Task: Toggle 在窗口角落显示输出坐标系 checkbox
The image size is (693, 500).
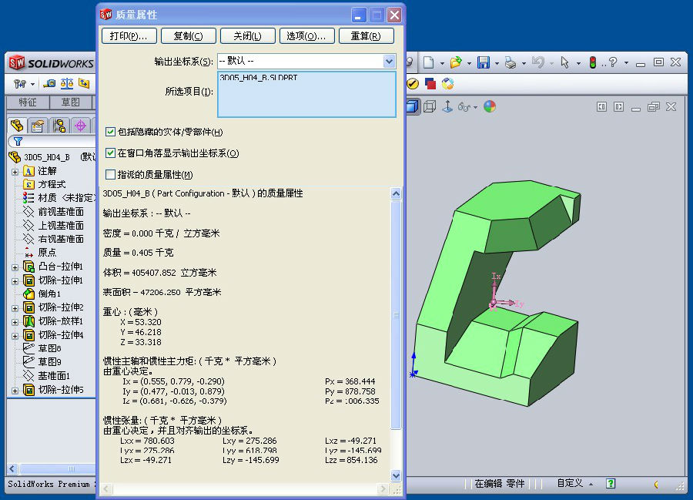Action: [x=111, y=153]
